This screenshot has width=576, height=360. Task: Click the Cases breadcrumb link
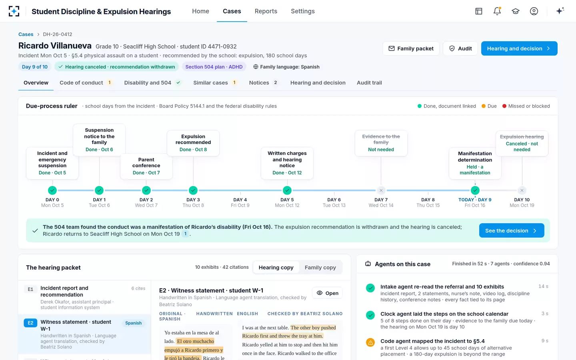pos(26,34)
